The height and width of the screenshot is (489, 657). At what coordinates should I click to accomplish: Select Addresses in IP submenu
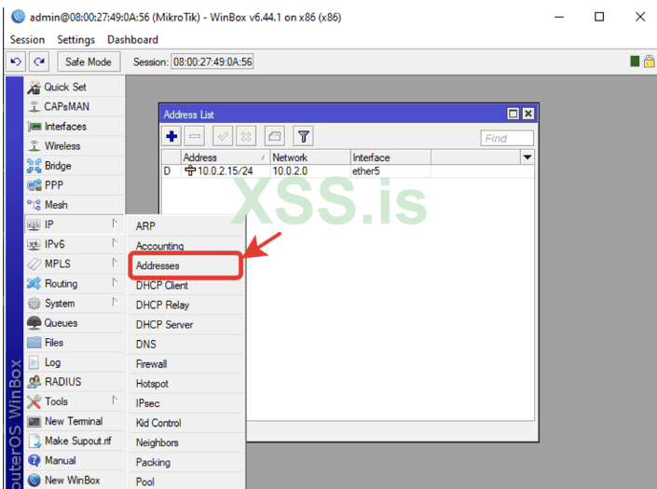click(185, 265)
